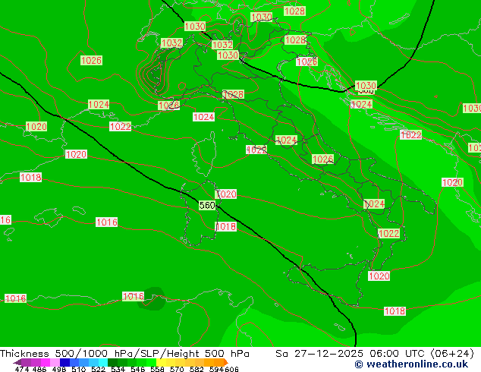The height and width of the screenshot is (372, 481).
Task: Click the "1020" label over Sicily's northeast tip
Action: coord(379,276)
